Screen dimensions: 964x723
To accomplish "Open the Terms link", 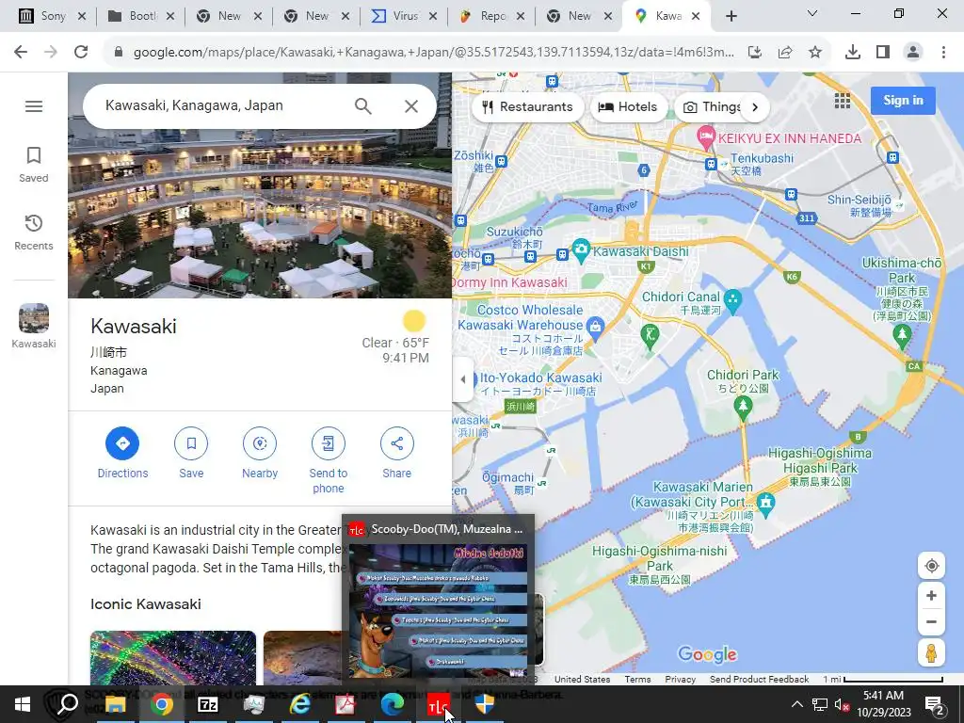I will 637,680.
